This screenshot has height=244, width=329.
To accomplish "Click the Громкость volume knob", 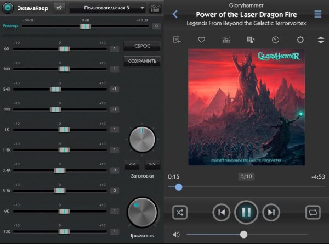I will (142, 213).
